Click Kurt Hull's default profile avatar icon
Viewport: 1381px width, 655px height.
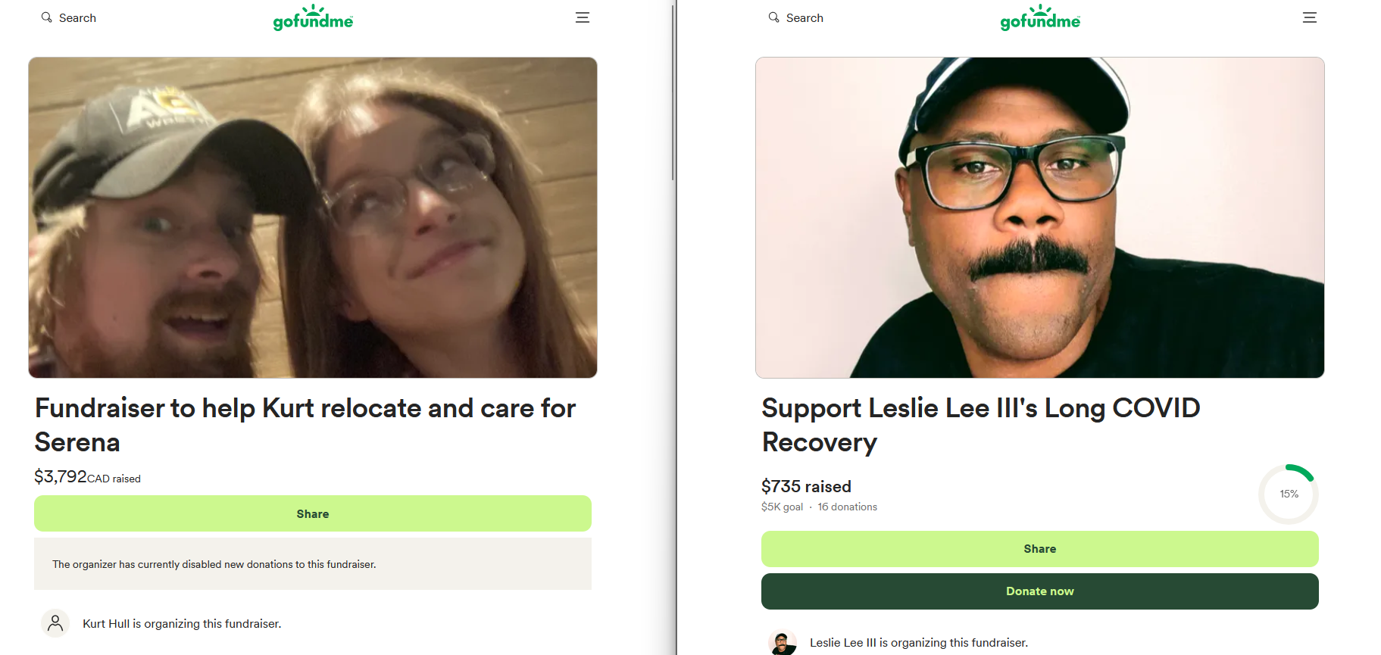[55, 623]
